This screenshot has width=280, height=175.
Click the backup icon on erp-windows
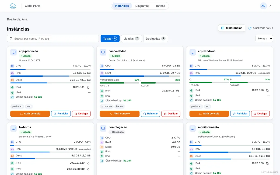(191, 100)
